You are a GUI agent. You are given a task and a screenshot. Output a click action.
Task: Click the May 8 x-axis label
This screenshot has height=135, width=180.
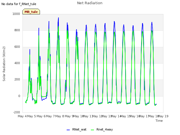(60, 116)
